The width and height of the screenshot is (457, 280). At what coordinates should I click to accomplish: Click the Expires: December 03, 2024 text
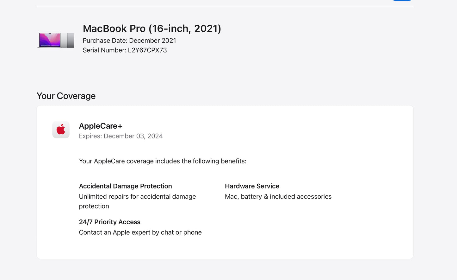(121, 136)
